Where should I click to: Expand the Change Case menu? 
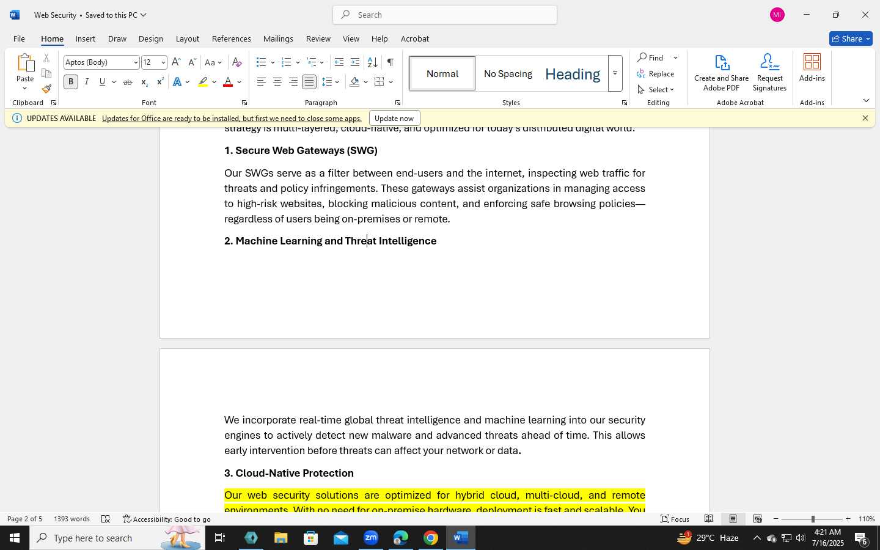[214, 62]
